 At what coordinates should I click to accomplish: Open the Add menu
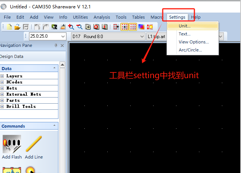coord(34,17)
